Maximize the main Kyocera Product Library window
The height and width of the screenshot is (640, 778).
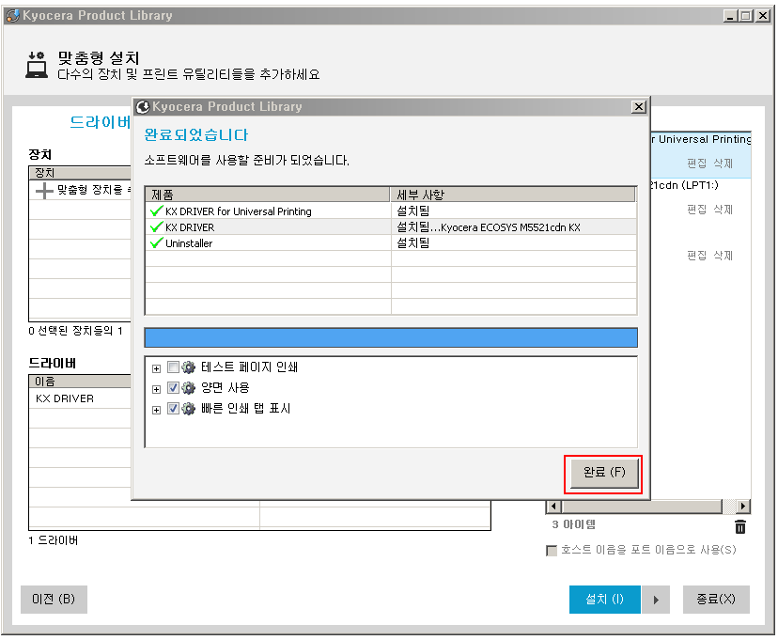point(746,16)
